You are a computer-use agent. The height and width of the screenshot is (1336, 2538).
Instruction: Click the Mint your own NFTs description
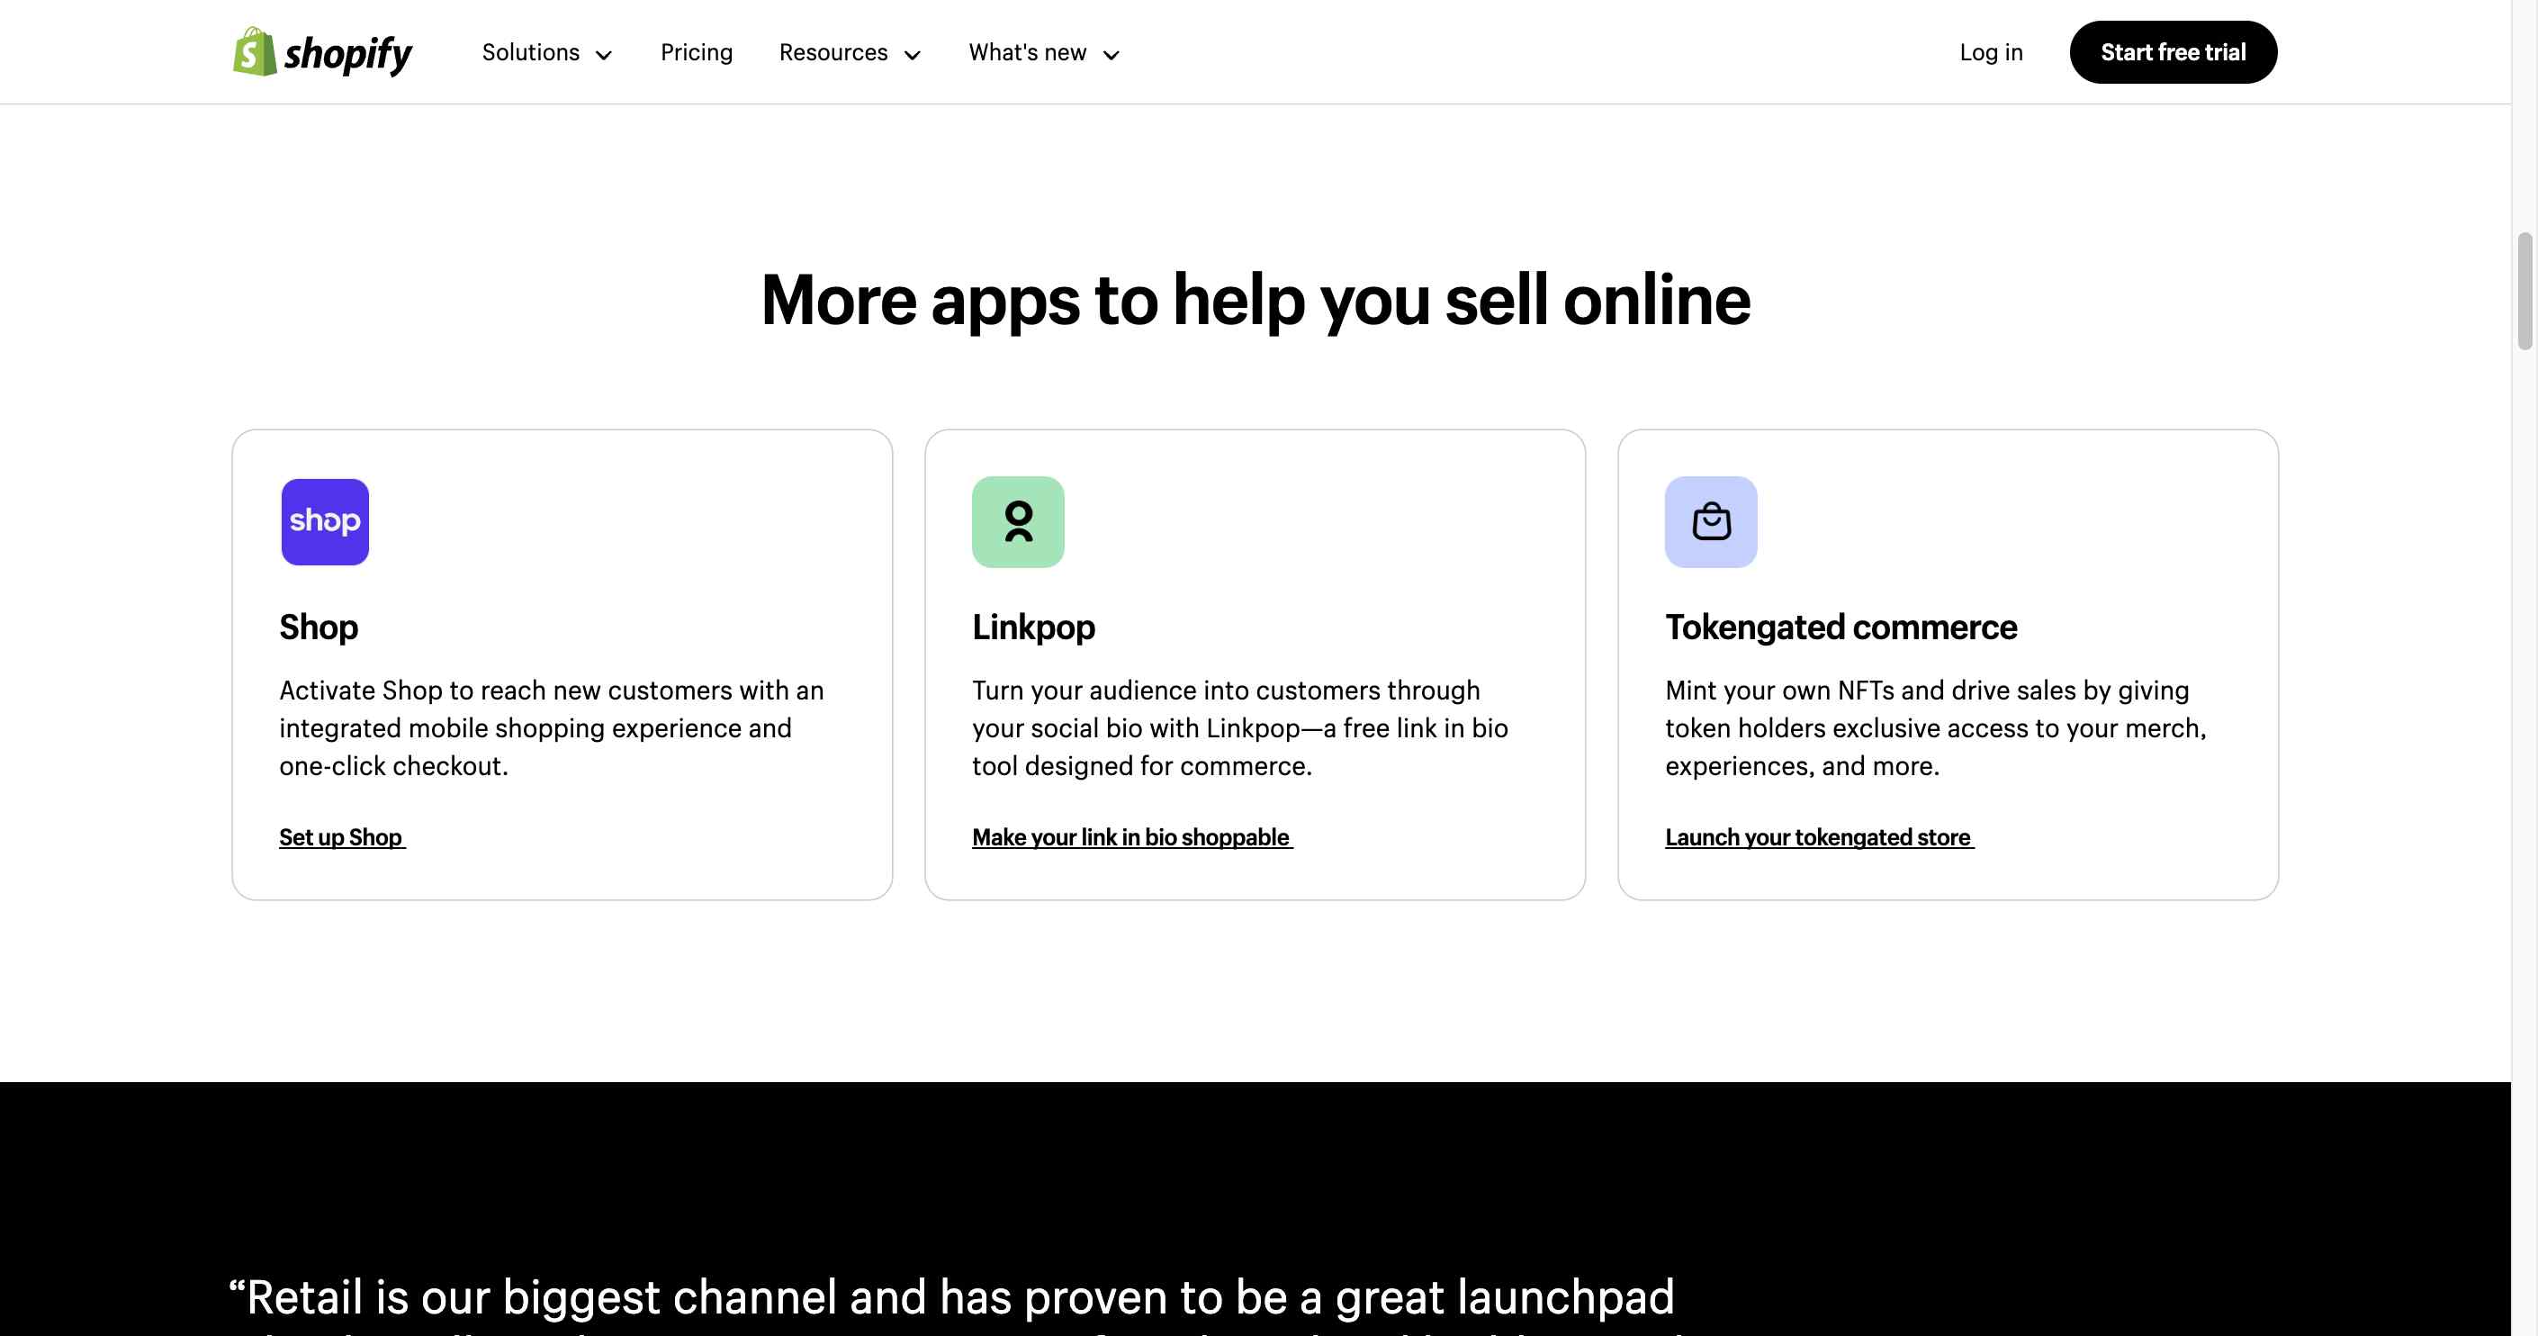click(1935, 728)
